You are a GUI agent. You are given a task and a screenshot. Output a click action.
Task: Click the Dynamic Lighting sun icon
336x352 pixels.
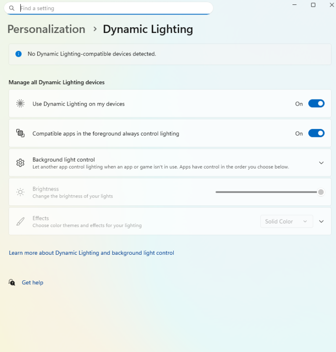pos(20,104)
